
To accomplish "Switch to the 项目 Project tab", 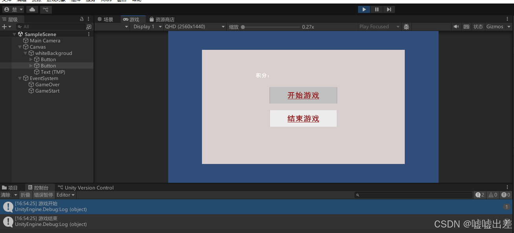I will click(10, 187).
